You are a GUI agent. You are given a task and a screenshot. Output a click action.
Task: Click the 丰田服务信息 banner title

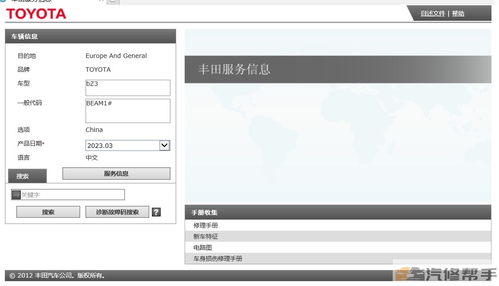(234, 70)
